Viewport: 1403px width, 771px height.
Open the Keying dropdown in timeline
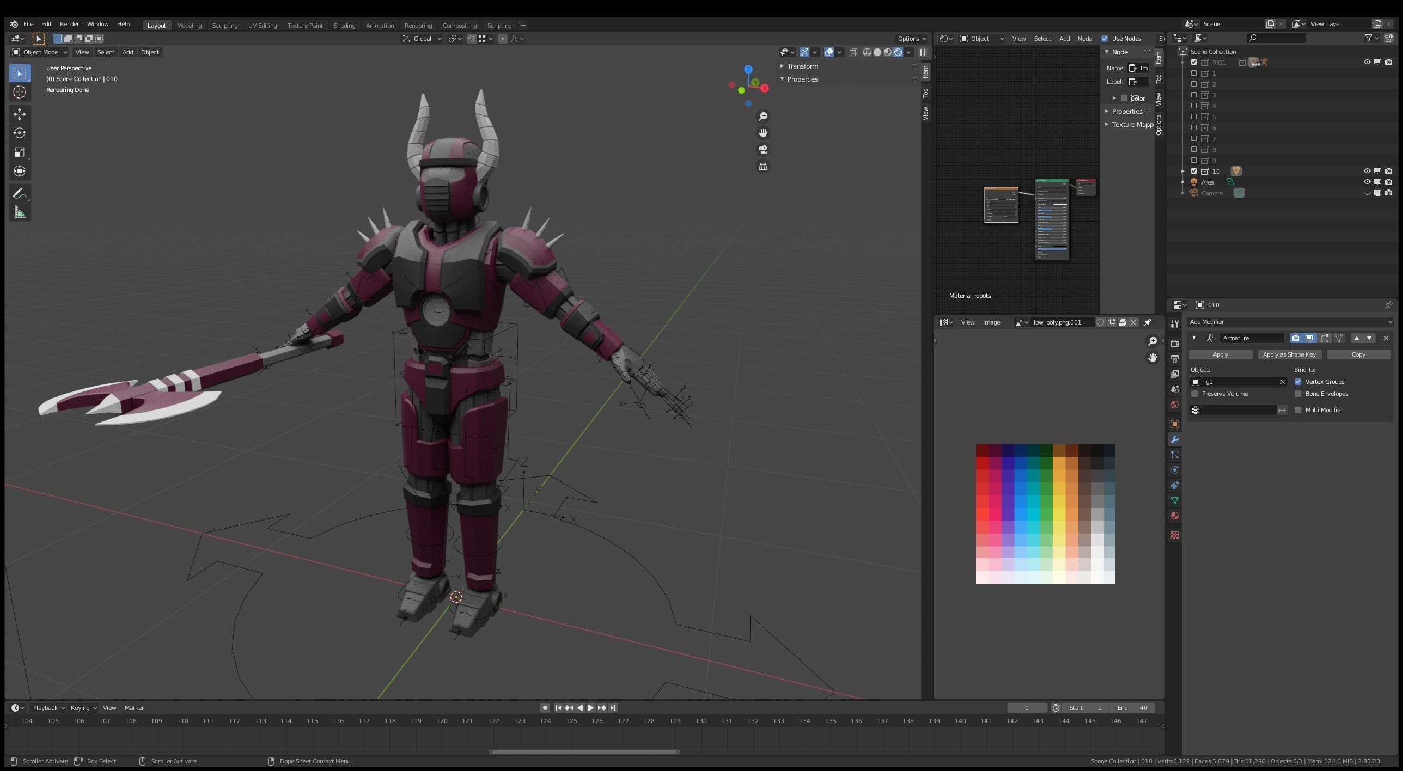click(83, 708)
